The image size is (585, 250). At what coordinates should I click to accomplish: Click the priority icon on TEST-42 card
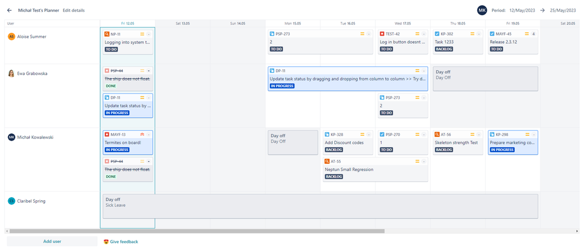[x=417, y=34]
